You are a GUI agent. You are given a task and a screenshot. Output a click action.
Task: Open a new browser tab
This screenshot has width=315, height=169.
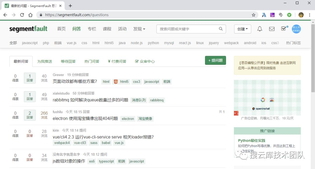click(x=70, y=6)
